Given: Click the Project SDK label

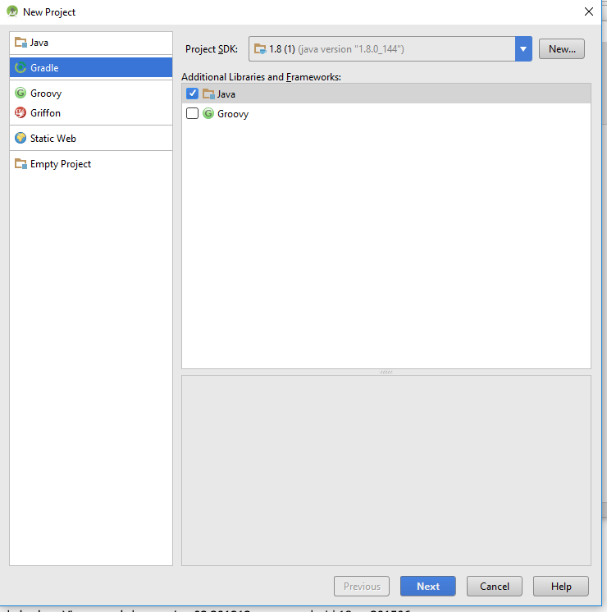Looking at the screenshot, I should (x=211, y=48).
